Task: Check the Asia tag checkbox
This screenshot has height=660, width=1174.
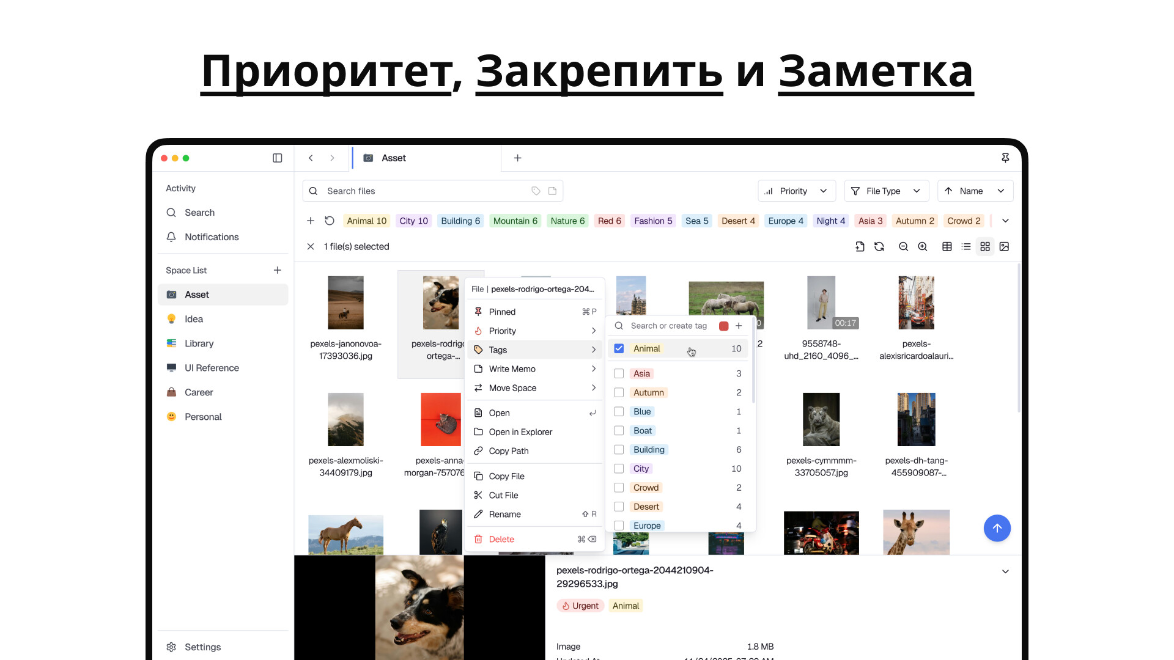Action: tap(619, 374)
